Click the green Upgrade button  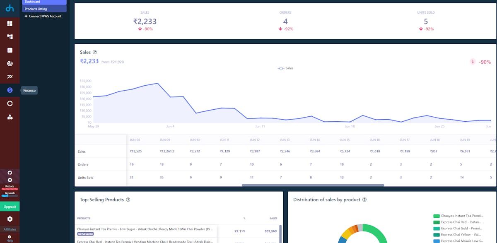coord(10,207)
